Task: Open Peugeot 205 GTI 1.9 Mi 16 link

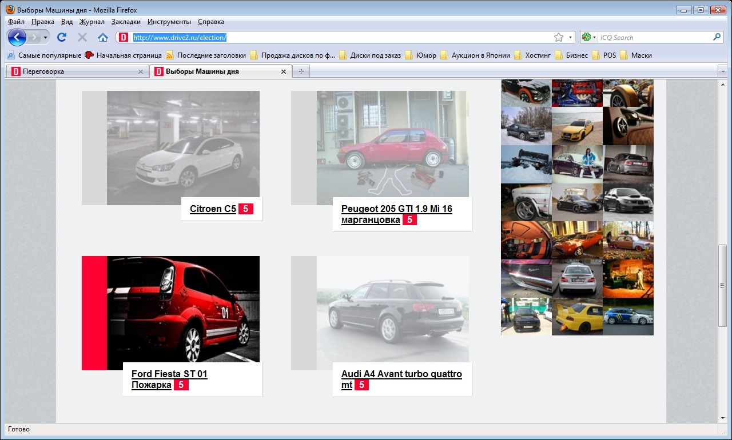Action: (396, 214)
